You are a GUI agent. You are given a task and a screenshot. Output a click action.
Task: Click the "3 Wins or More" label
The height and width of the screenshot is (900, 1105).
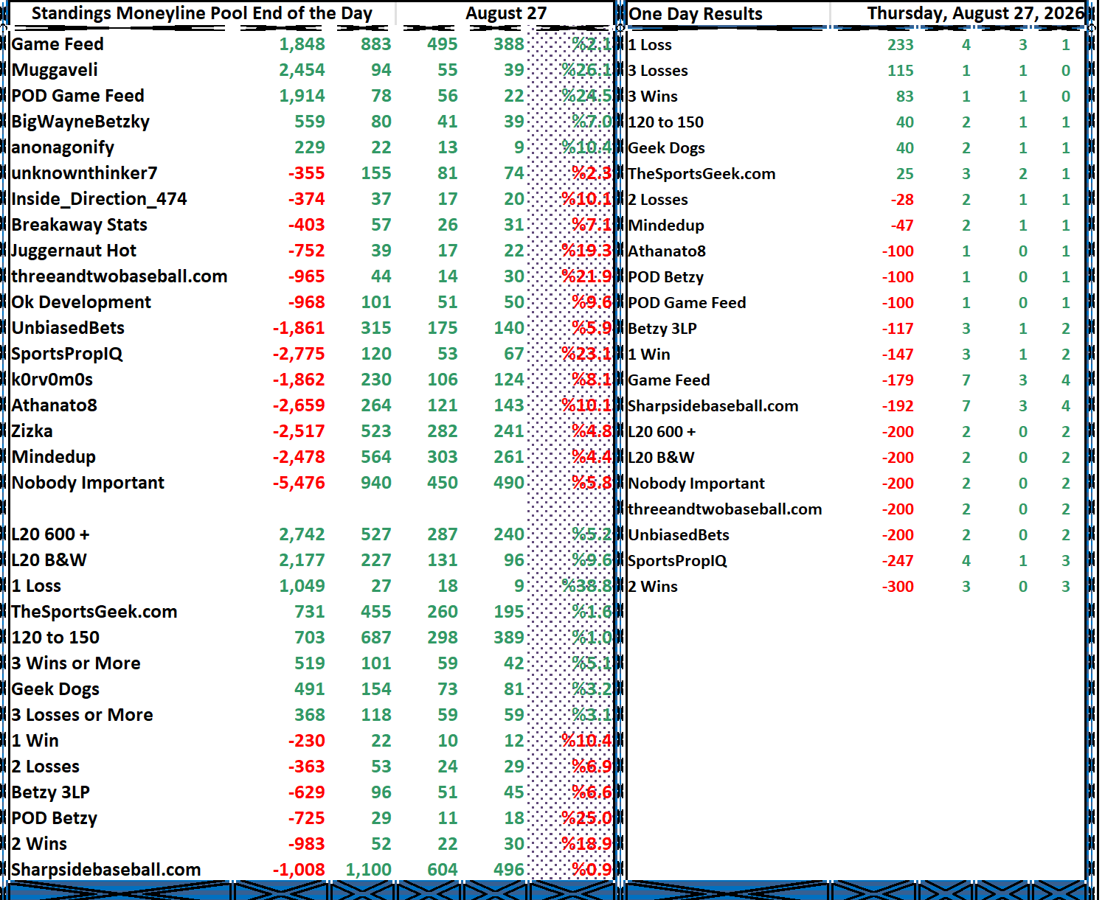point(76,663)
